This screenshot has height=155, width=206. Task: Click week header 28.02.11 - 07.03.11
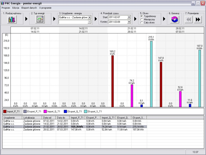(180, 30)
